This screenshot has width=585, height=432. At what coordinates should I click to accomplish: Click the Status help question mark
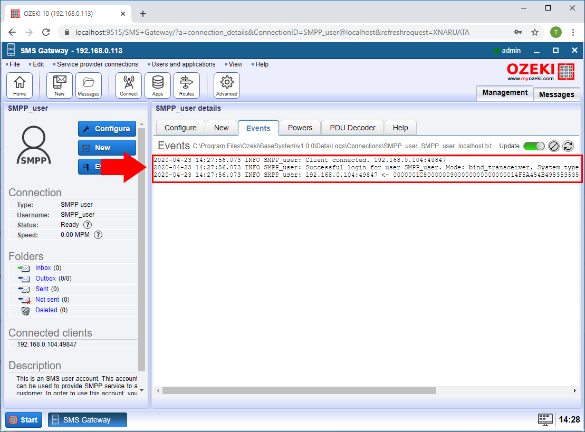(88, 225)
